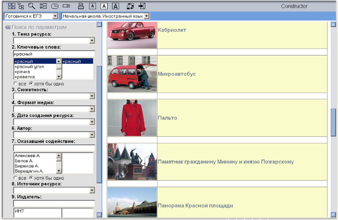Click the printer icon in toolbar
338x220 pixels.
pos(81,6)
